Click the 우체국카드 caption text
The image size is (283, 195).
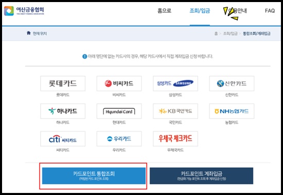point(175,150)
